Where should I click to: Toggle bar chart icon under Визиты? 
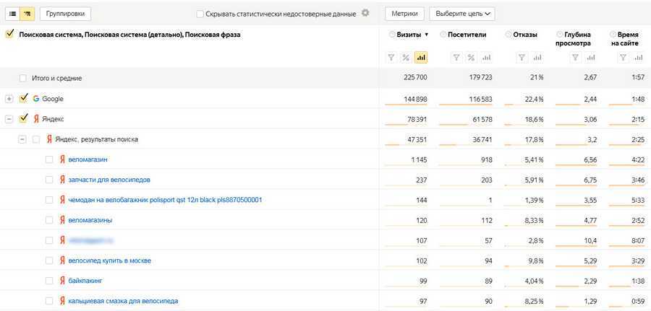pyautogui.click(x=420, y=58)
